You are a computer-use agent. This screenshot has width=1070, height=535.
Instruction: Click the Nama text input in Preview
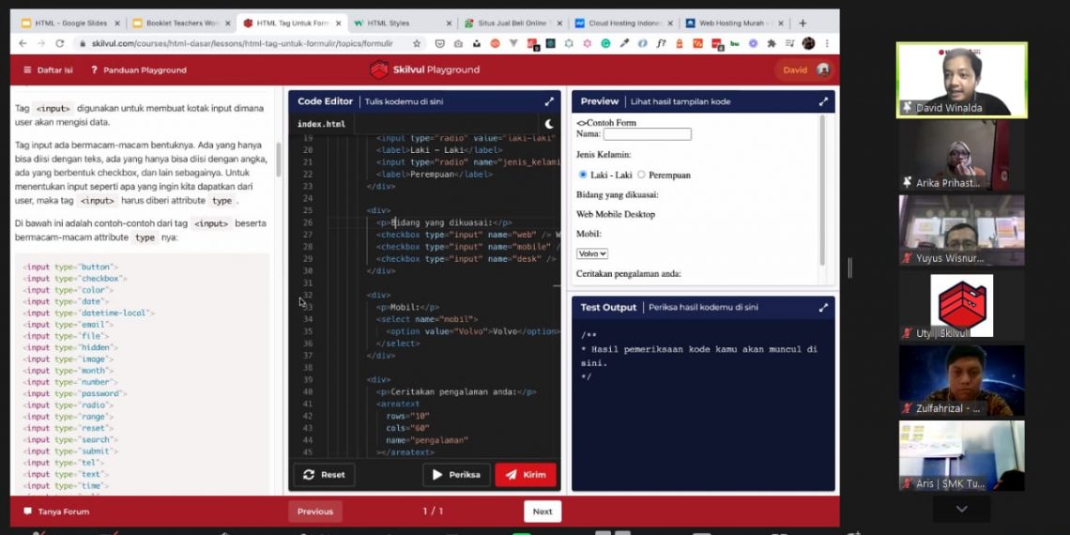[647, 134]
